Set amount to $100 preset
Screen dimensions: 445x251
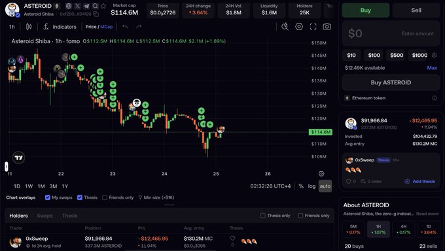coord(374,55)
